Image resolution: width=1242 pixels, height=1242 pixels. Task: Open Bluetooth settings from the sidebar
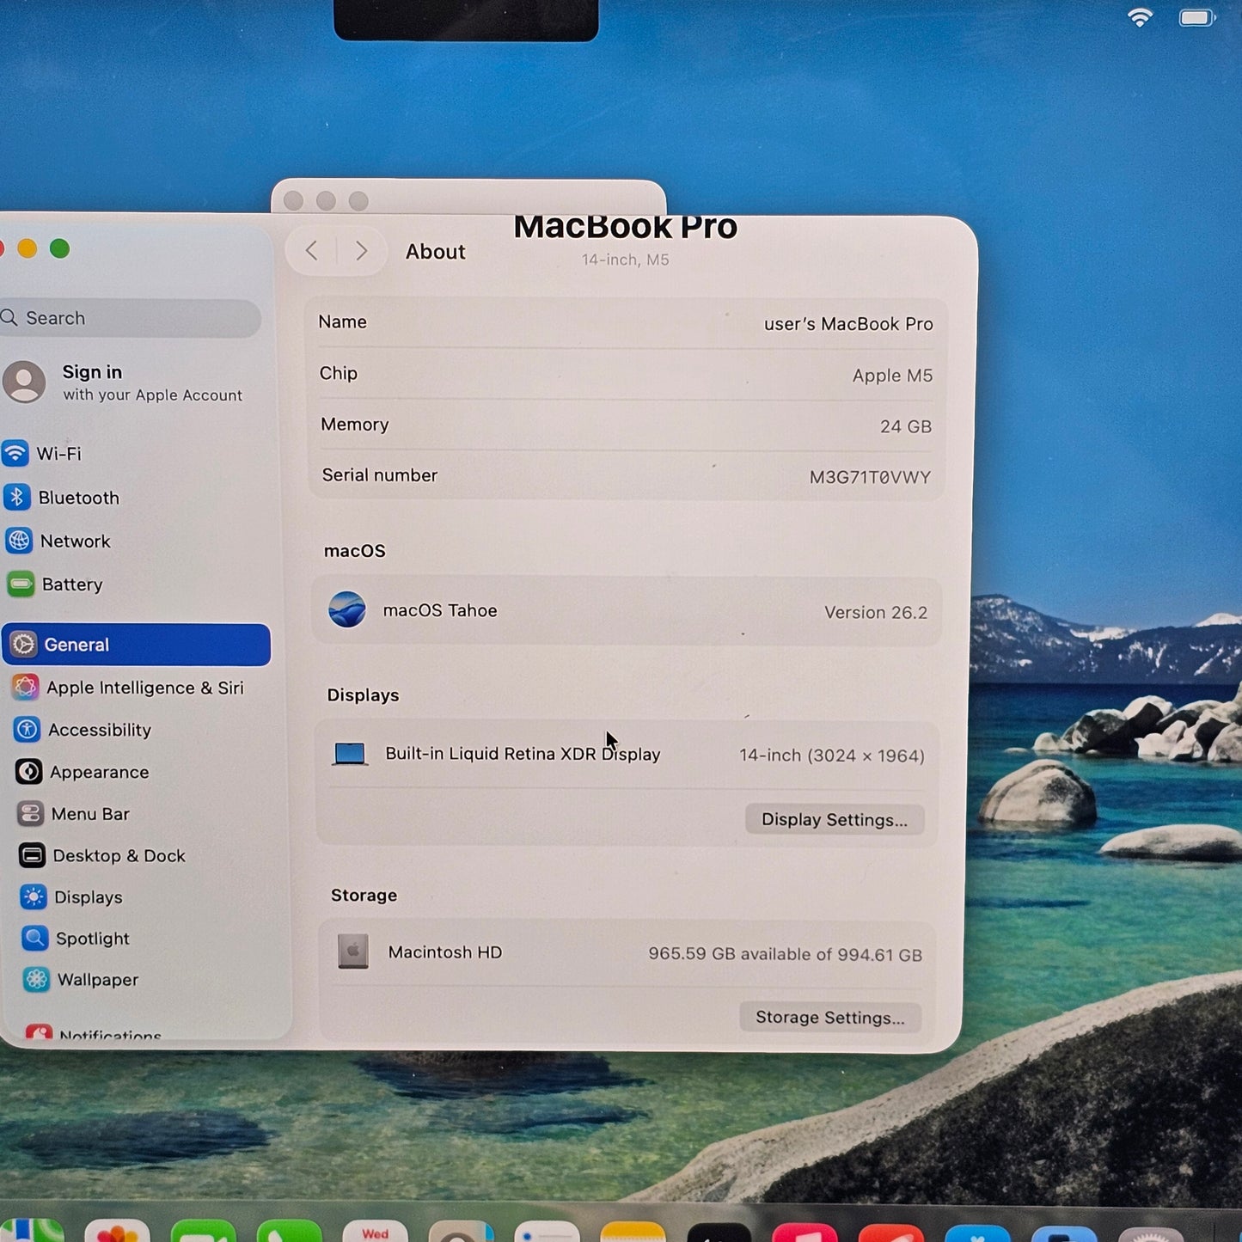(78, 498)
